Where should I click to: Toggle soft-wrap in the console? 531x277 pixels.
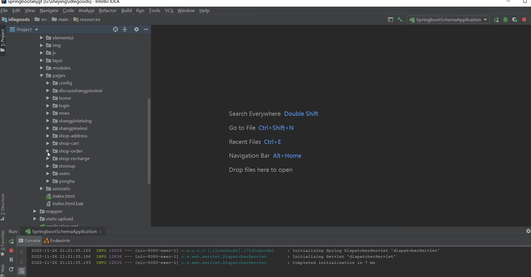(x=22, y=271)
